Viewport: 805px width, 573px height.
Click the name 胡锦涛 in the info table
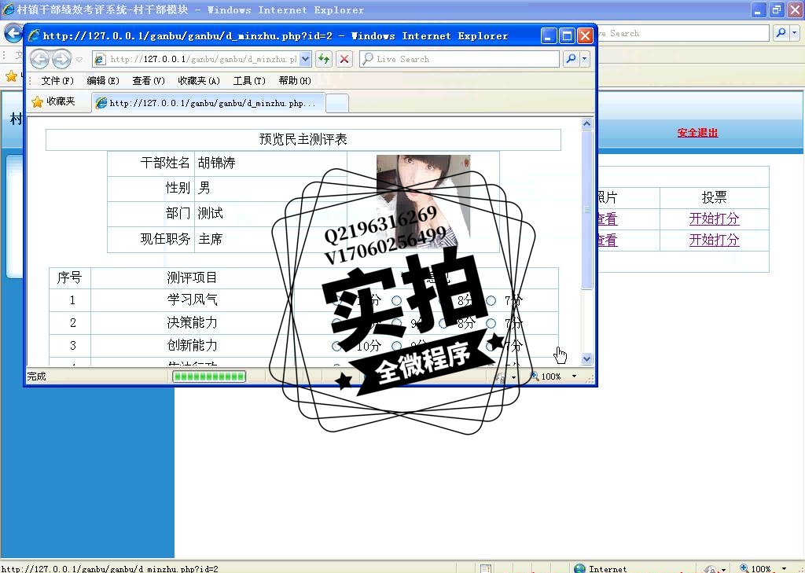tap(217, 163)
